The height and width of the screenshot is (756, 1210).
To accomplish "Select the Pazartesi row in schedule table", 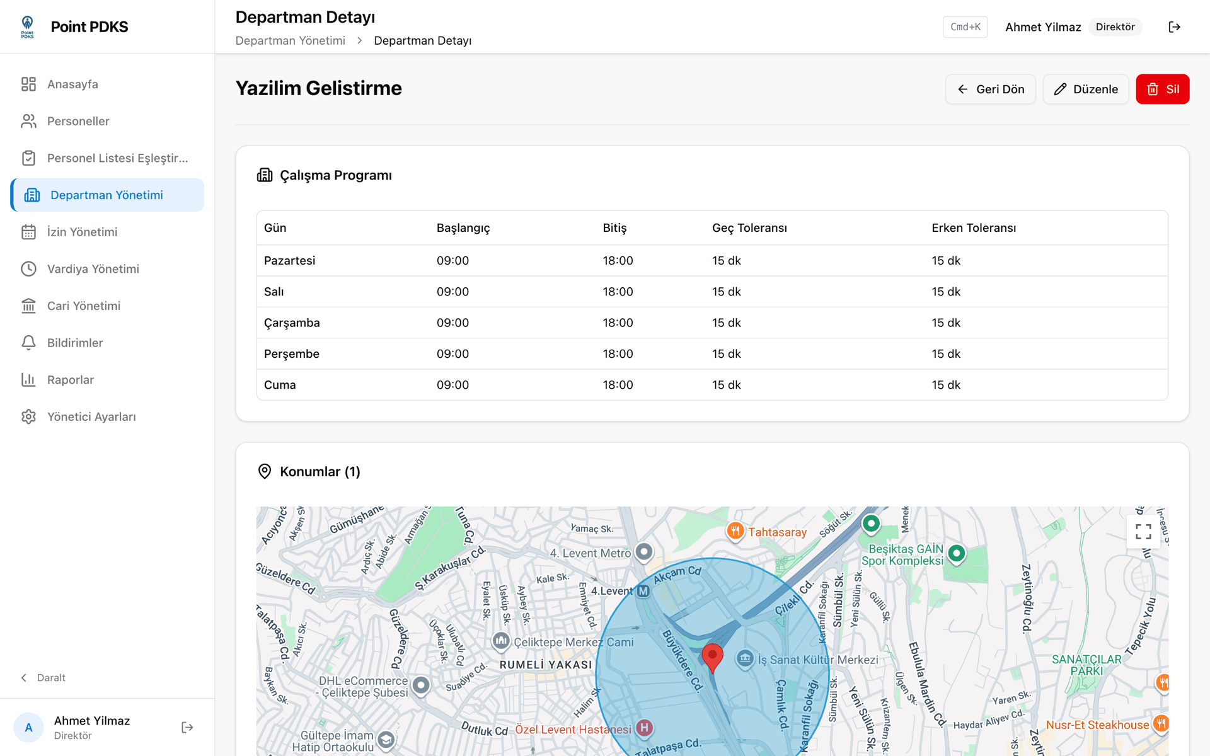I will point(712,260).
